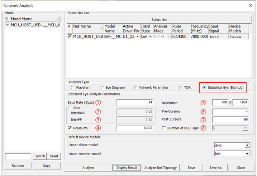Select Network Parameter analysis type

pyautogui.click(x=136, y=87)
